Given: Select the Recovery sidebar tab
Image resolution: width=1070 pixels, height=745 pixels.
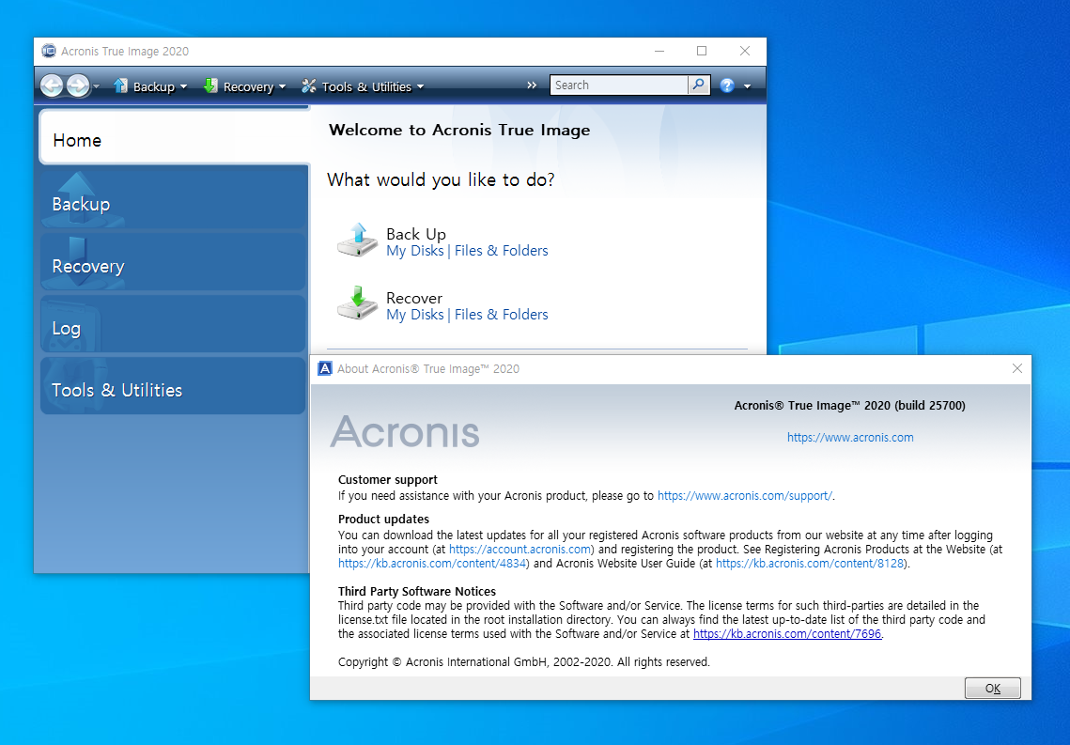Looking at the screenshot, I should (174, 261).
